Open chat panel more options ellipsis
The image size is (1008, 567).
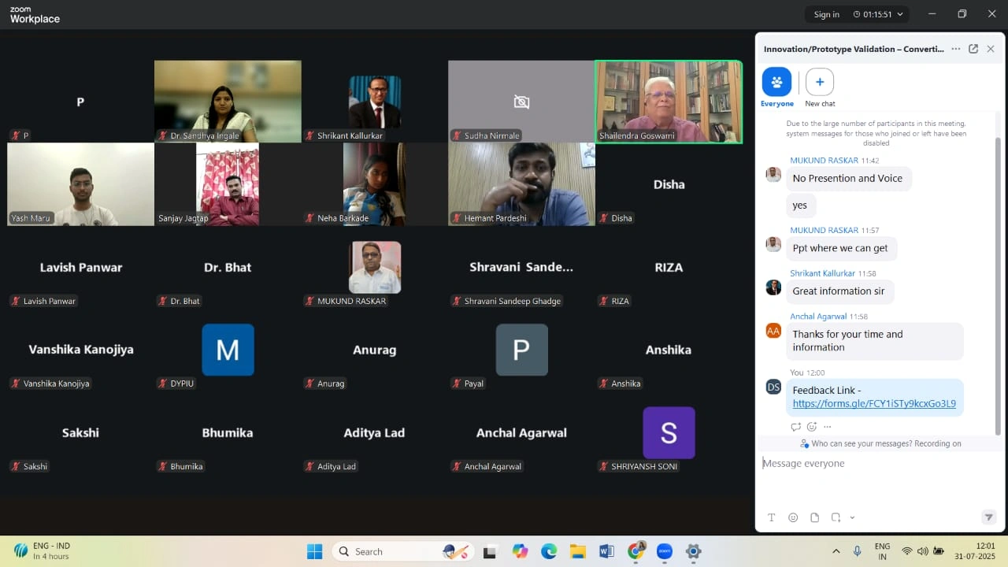955,49
